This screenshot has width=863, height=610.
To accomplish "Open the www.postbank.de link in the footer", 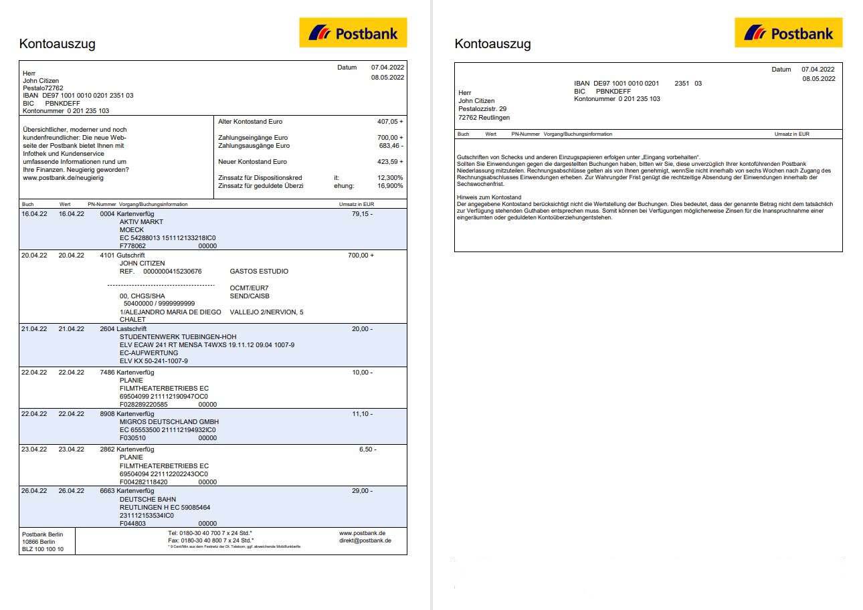I will point(362,533).
